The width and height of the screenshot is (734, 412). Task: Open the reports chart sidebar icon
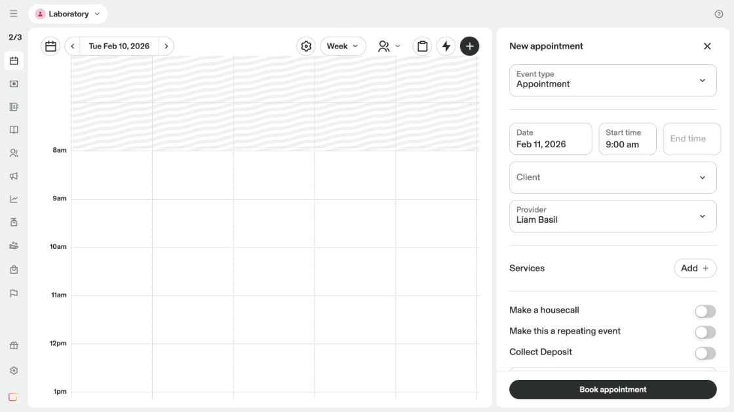point(14,199)
